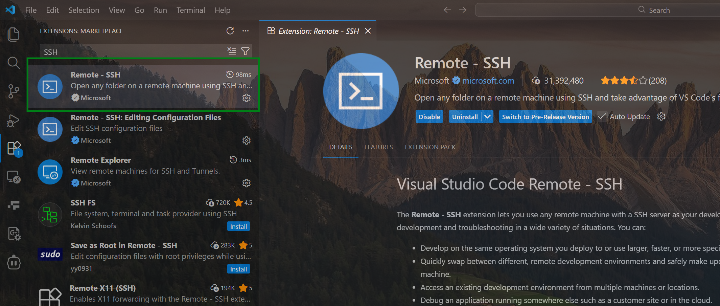Open Views and More Actions ellipsis menu
Screen dimensions: 720x306
246,31
